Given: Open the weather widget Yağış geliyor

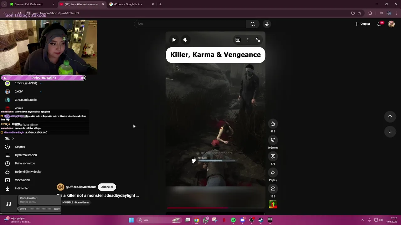Looking at the screenshot, I should pos(18,220).
